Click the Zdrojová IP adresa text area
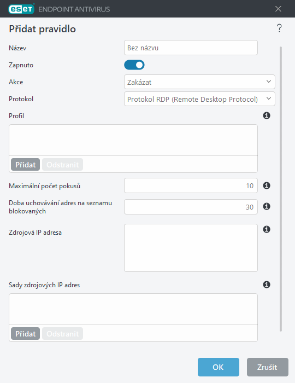The width and height of the screenshot is (295, 383). (191, 248)
